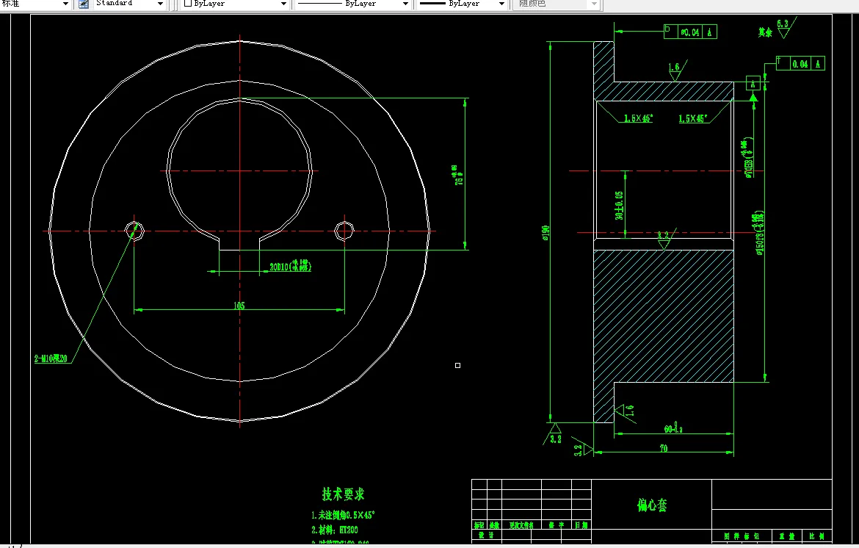This screenshot has height=548, width=859.
Task: Select the 技术要求 heading text
Action: point(344,494)
